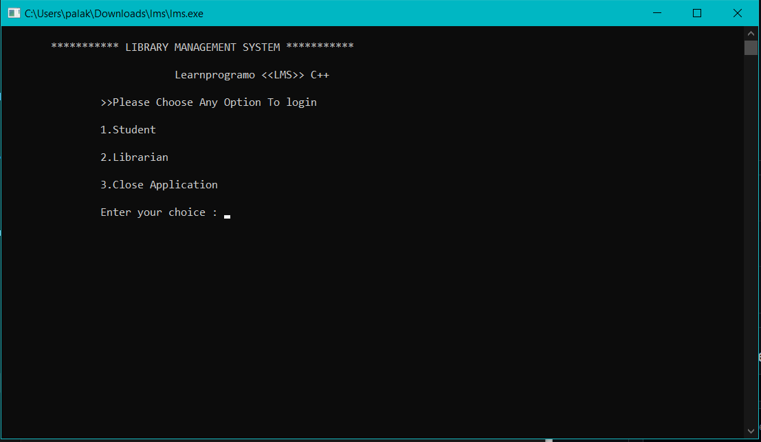Click the scrollbar down arrow

(x=751, y=431)
